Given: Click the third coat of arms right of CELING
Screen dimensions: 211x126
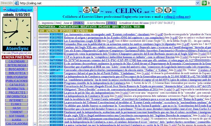Looking at the screenshot, I should tap(159, 10).
